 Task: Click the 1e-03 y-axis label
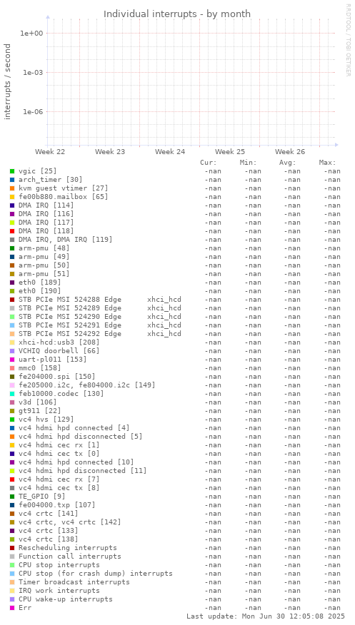pyautogui.click(x=34, y=73)
